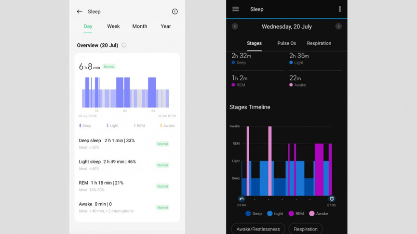Click the small info icon beside Overview (20 Jul)
Screen dimensions: 417x234
[124, 45]
